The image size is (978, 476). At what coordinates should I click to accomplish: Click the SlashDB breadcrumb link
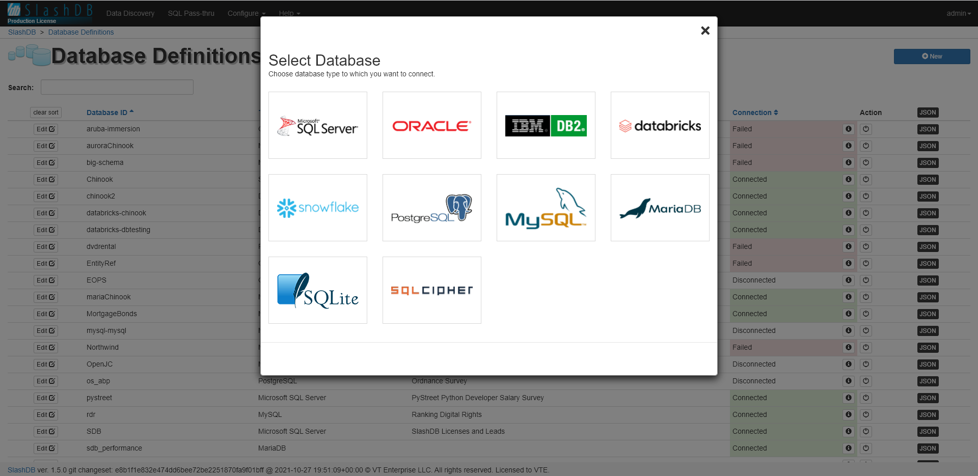coord(22,32)
